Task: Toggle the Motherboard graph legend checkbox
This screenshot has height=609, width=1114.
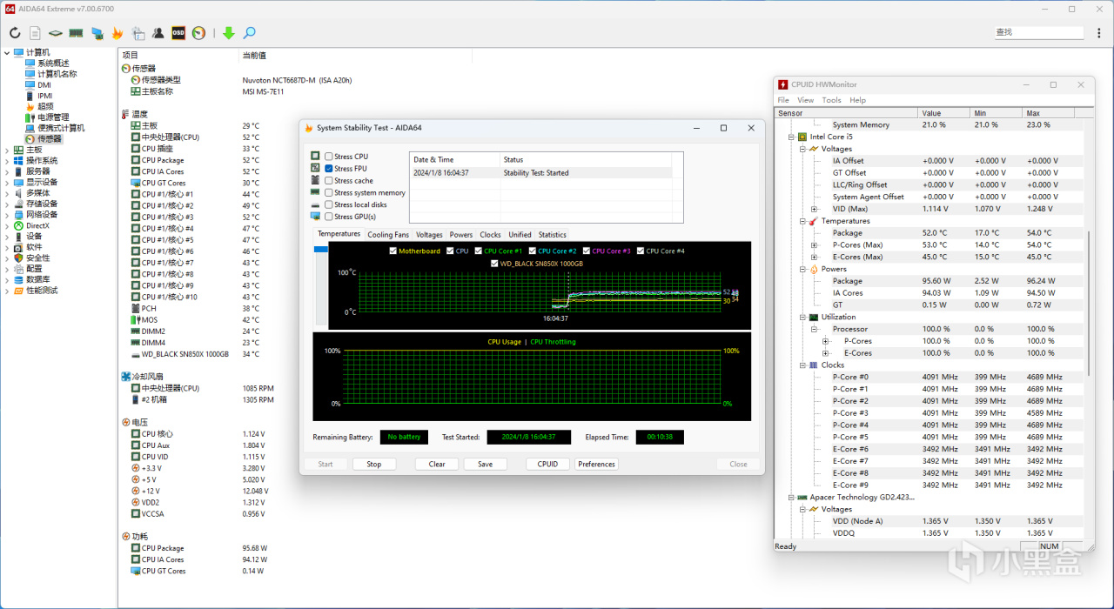Action: click(393, 251)
